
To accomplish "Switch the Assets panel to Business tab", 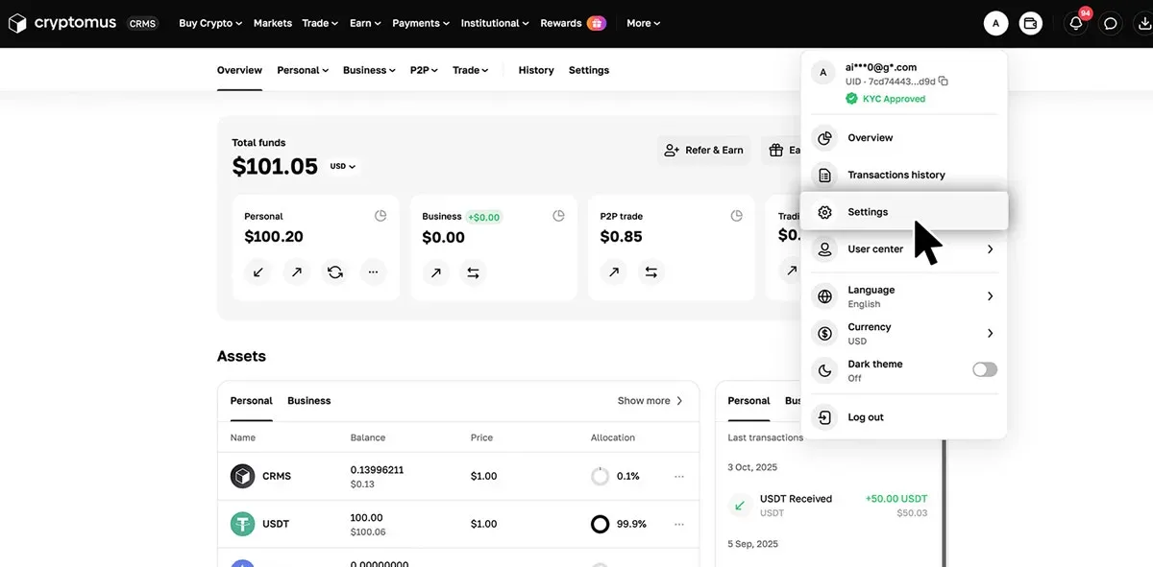I will coord(308,400).
